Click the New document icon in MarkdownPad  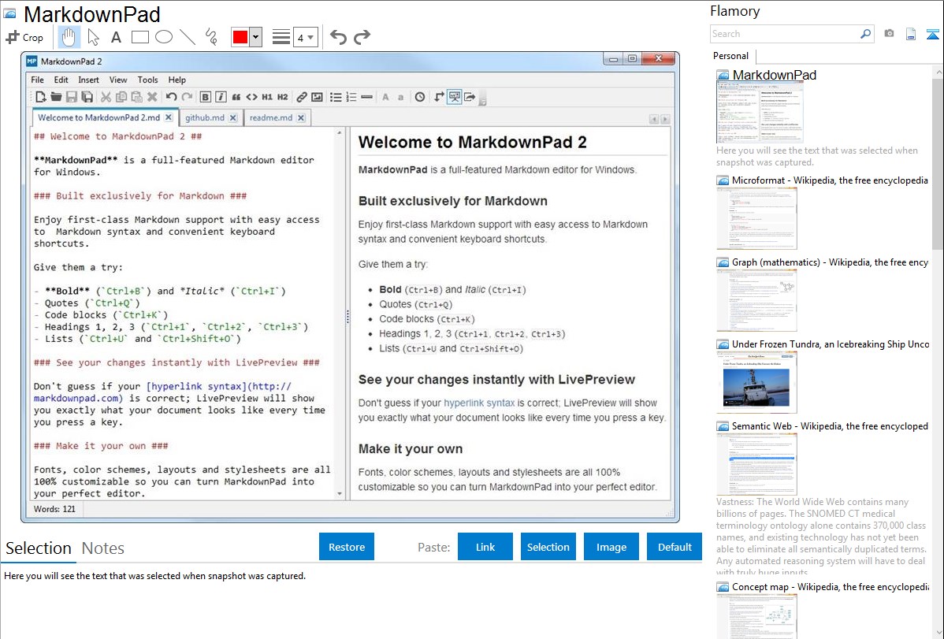pyautogui.click(x=40, y=97)
